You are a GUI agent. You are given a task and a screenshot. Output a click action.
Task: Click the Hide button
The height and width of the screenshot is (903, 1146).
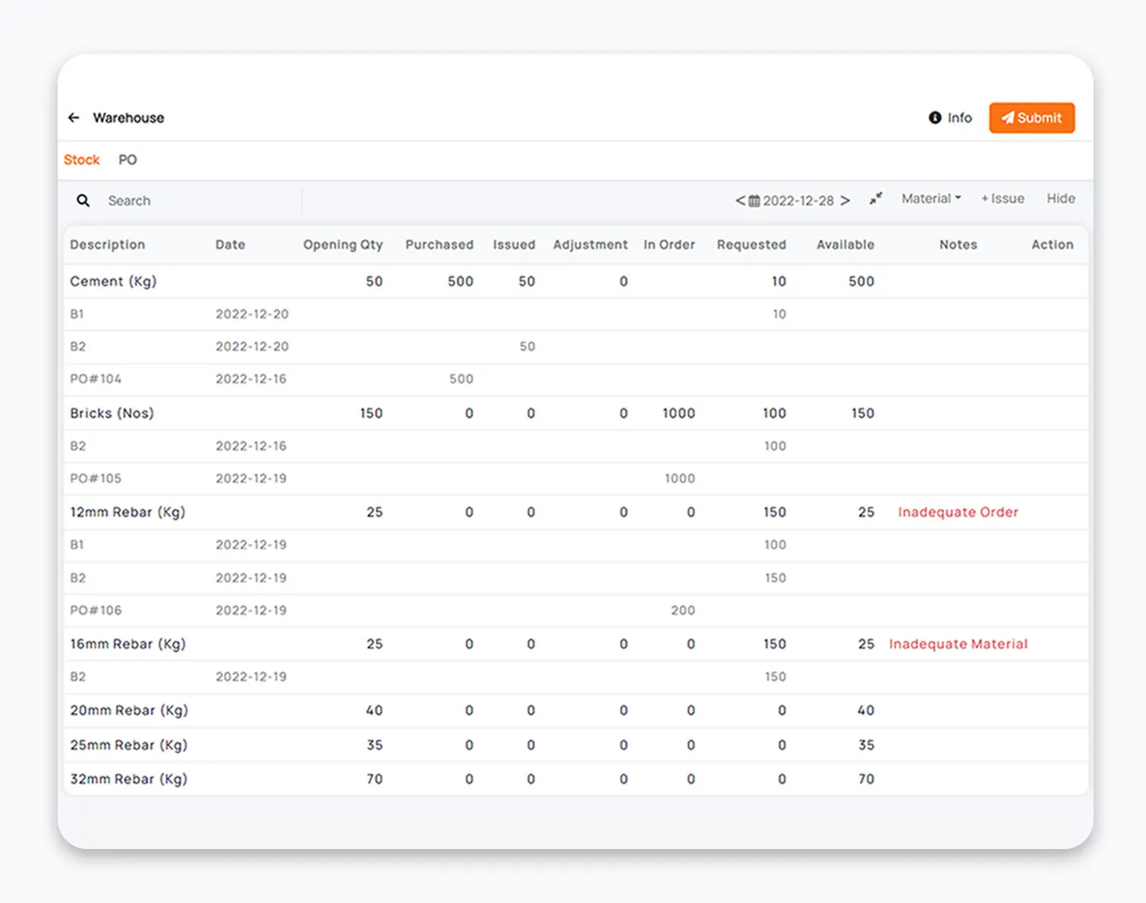1060,199
